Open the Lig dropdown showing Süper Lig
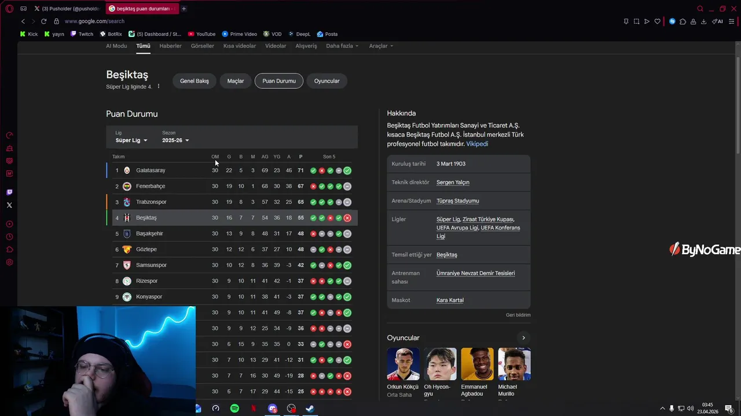The height and width of the screenshot is (416, 741). pos(131,140)
